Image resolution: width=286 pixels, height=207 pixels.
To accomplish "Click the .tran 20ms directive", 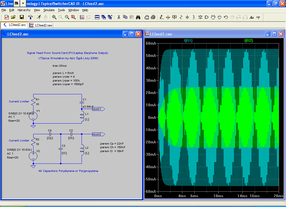I will 59,66.
